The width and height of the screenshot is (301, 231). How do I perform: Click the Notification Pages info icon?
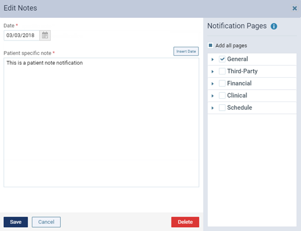[x=273, y=26]
